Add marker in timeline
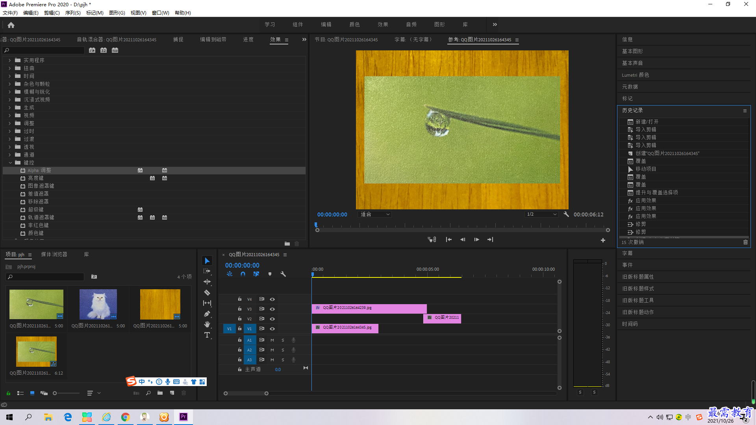756x425 pixels. point(270,274)
